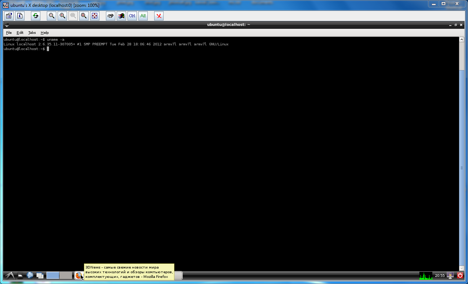Open VNC connection options icon
The height and width of the screenshot is (284, 468).
[9, 16]
